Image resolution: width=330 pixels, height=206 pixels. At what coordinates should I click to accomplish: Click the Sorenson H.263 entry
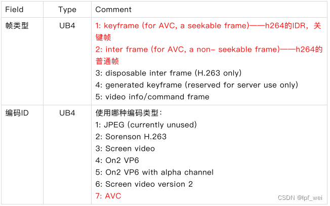131,137
